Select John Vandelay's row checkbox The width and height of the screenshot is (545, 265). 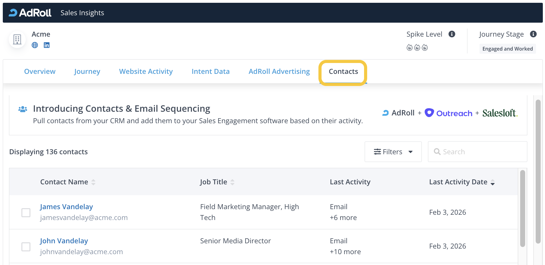point(26,247)
